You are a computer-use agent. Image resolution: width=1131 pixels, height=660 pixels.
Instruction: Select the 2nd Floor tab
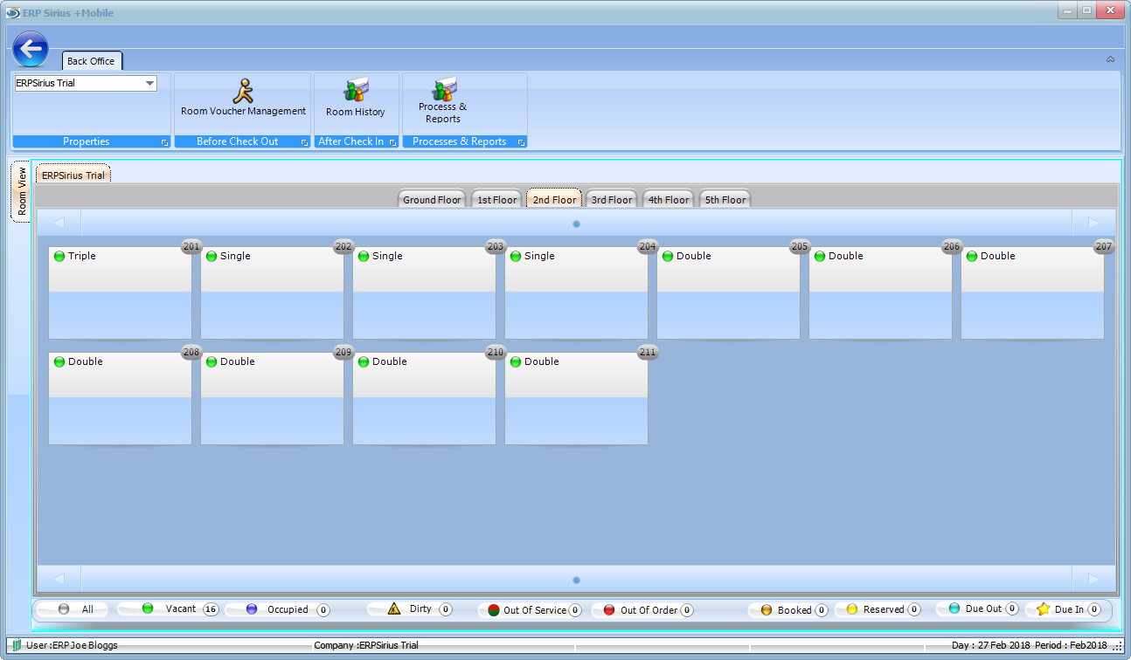point(554,199)
